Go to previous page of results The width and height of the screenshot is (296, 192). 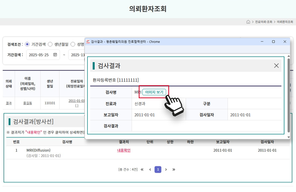click(x=150, y=169)
